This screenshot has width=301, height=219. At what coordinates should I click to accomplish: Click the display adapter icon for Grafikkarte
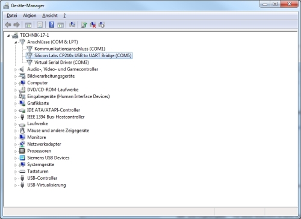(22, 103)
